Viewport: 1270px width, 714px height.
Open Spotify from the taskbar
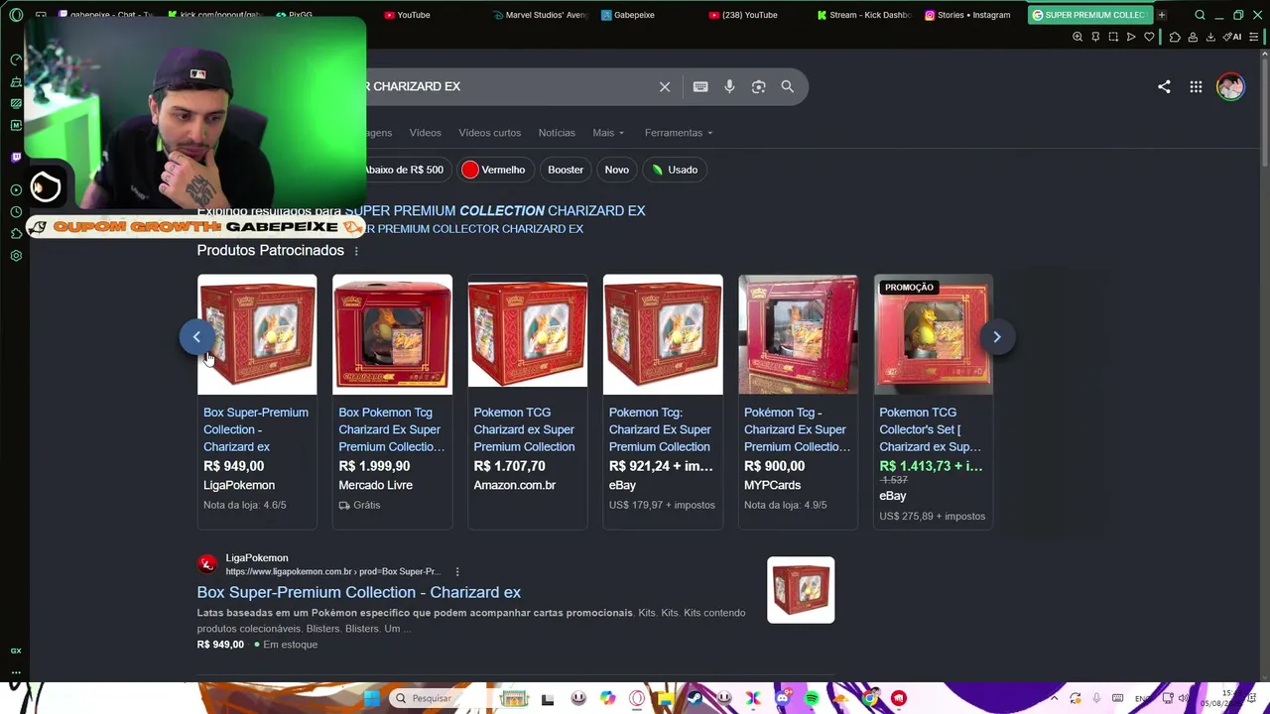click(x=812, y=698)
